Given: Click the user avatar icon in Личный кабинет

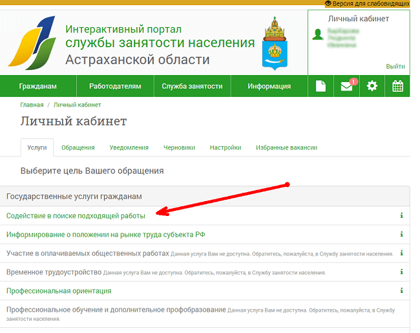Looking at the screenshot, I should click(x=318, y=34).
